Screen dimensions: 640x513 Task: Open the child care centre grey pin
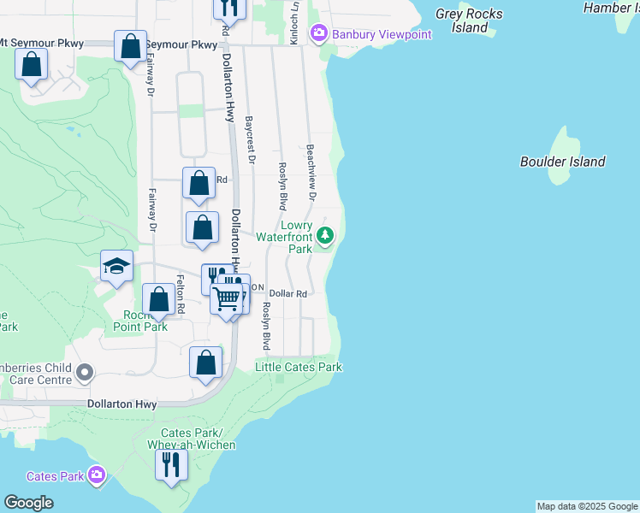point(84,373)
